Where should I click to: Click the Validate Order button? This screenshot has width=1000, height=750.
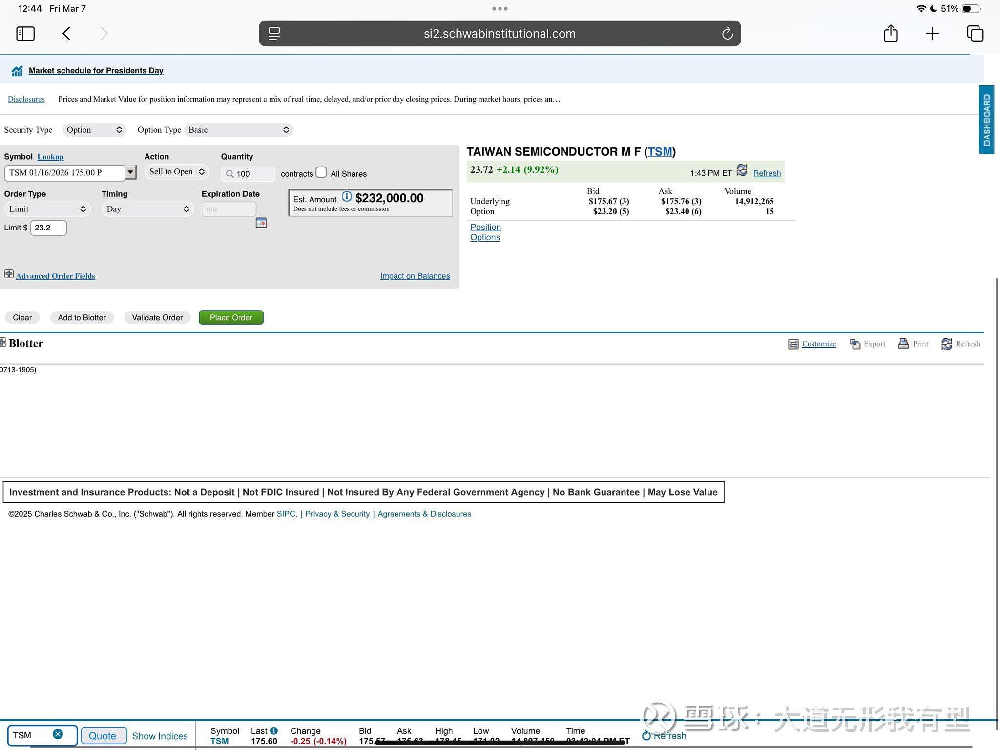[157, 317]
